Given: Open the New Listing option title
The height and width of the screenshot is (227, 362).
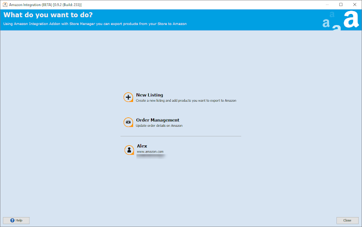Looking at the screenshot, I should coord(149,95).
